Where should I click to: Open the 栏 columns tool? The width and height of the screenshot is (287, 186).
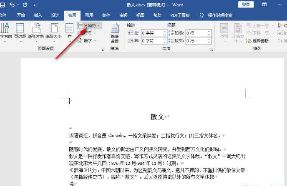pyautogui.click(x=69, y=32)
